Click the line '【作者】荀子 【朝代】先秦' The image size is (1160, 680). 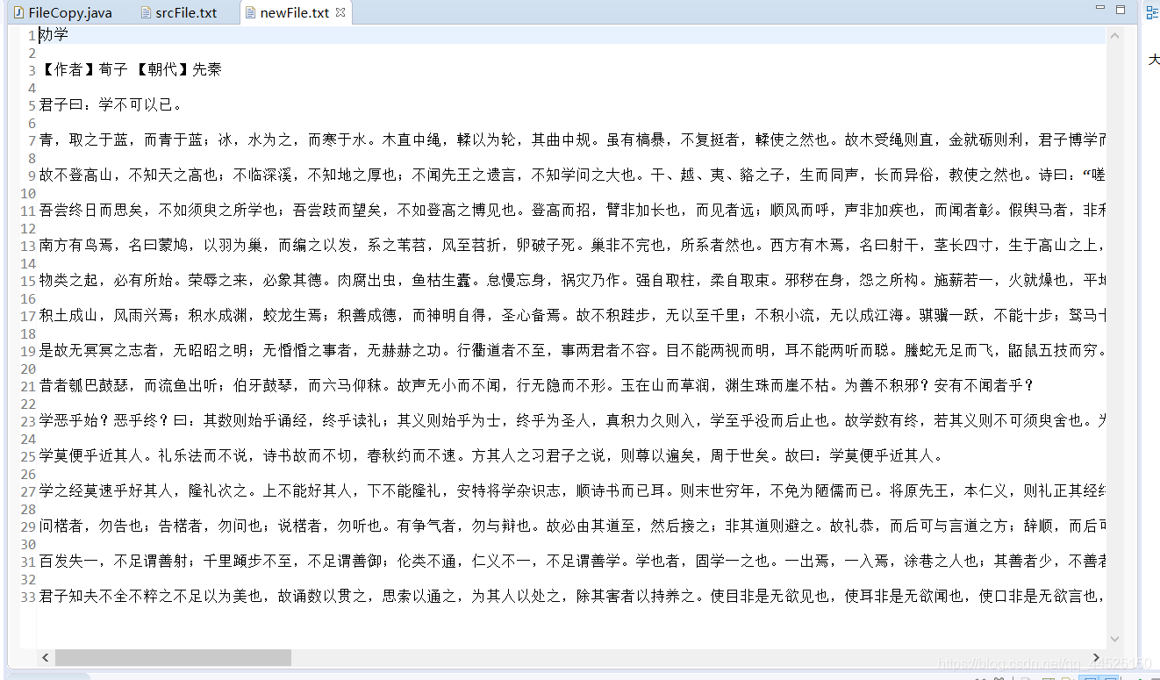coord(131,70)
